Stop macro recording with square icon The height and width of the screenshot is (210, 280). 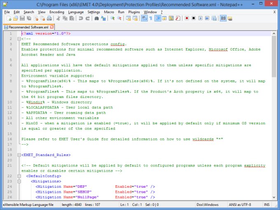point(194,18)
